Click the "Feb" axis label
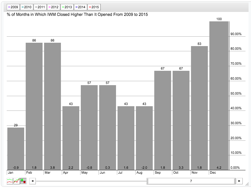 tap(29, 172)
